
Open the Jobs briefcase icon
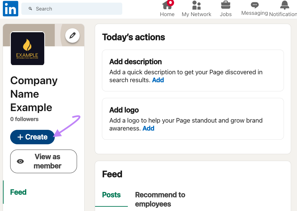tap(226, 6)
